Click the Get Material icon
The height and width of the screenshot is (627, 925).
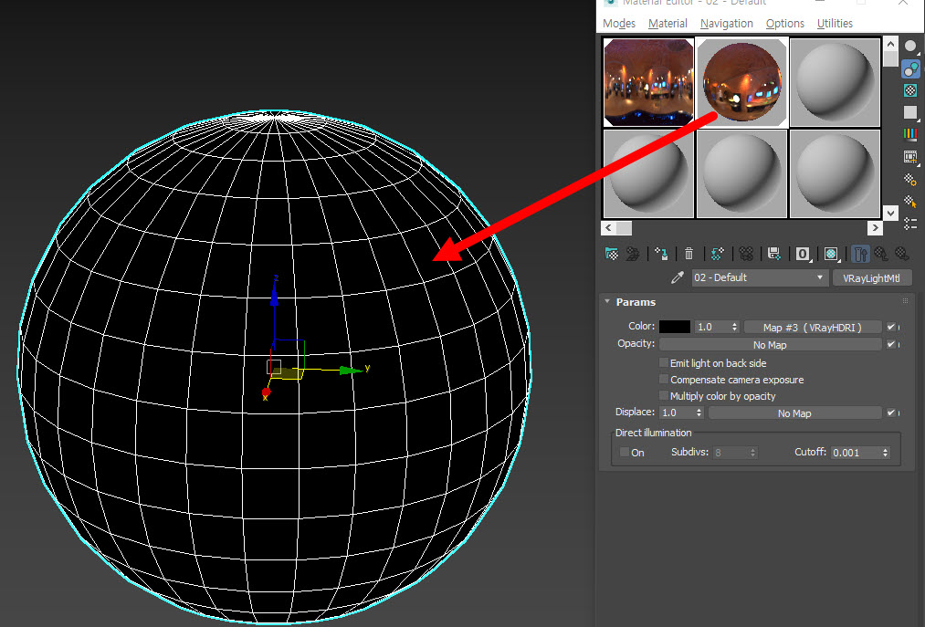coord(612,254)
